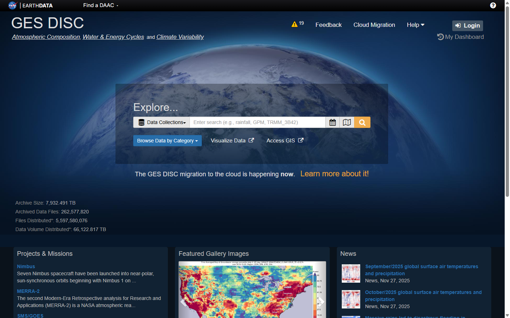Image resolution: width=510 pixels, height=318 pixels.
Task: Click the scrollbar down arrow
Action: (x=507, y=315)
